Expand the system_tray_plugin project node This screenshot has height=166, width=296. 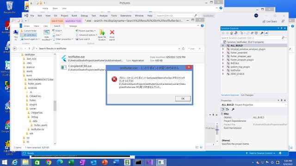pos(223,67)
